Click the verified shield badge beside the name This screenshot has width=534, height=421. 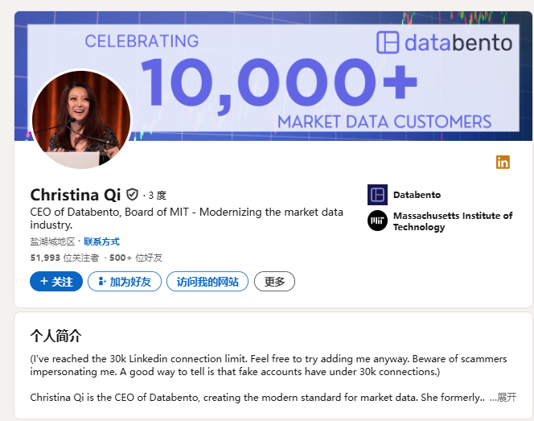pos(132,195)
